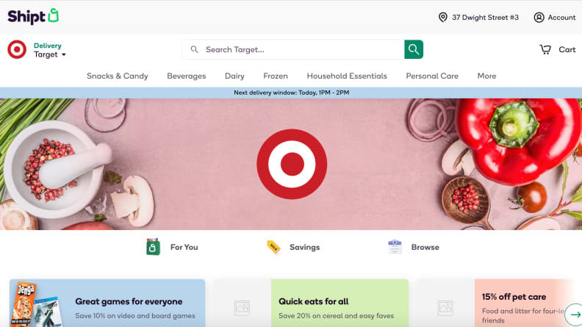The width and height of the screenshot is (582, 327).
Task: Click the Savings sale tag icon
Action: pos(273,247)
